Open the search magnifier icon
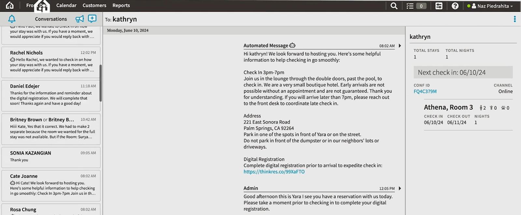 coord(394,6)
